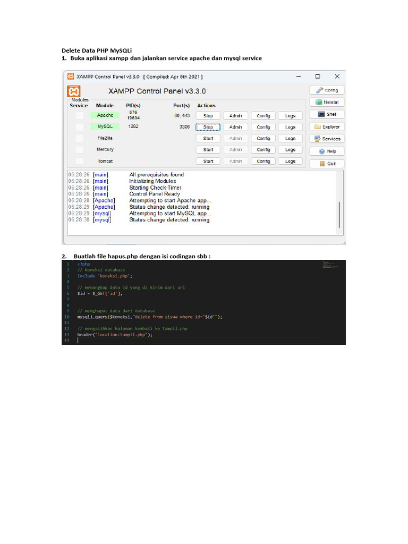Minimize the XAMPP Control Panel window
This screenshot has width=408, height=544.
299,76
